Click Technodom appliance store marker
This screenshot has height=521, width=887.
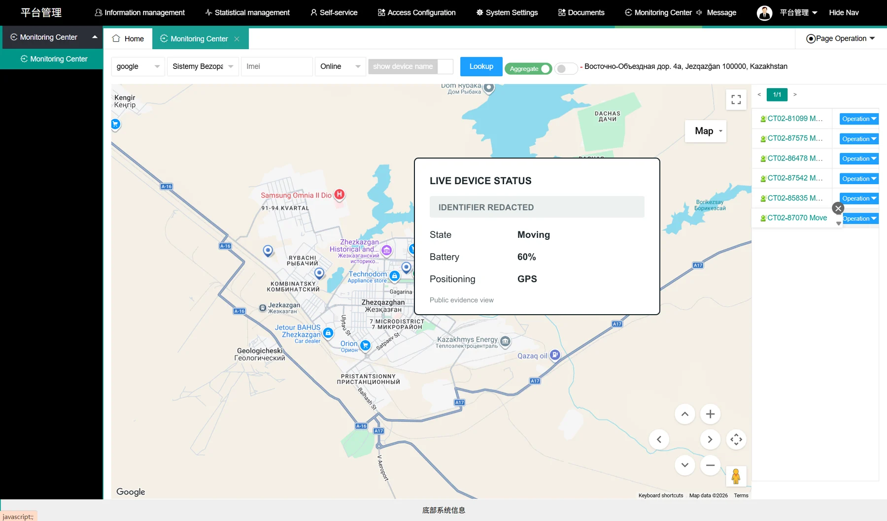(394, 276)
